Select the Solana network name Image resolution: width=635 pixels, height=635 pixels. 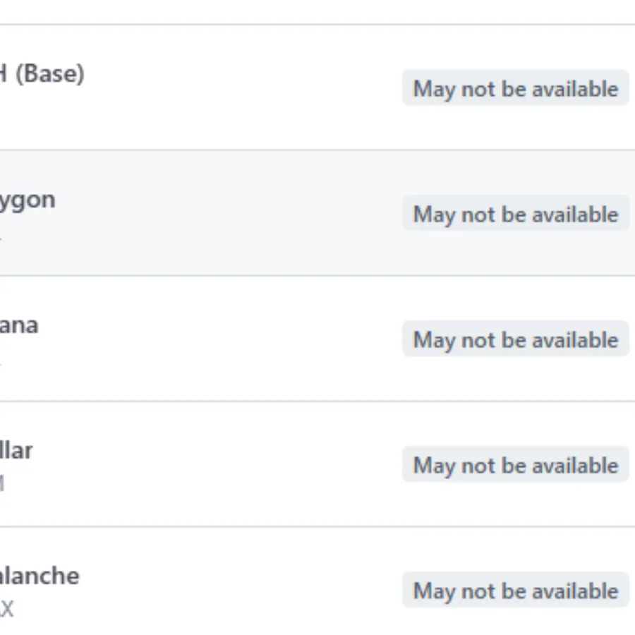(x=19, y=325)
